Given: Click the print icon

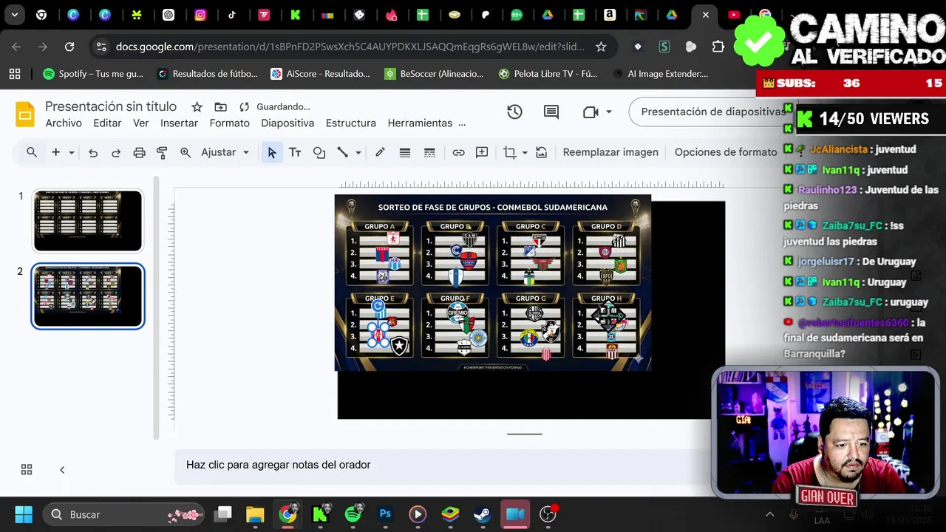Looking at the screenshot, I should pos(139,152).
